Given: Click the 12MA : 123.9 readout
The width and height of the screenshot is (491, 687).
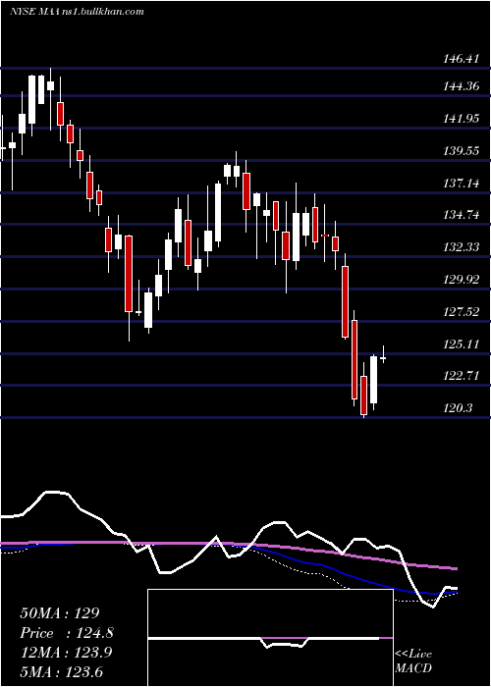Looking at the screenshot, I should [66, 653].
